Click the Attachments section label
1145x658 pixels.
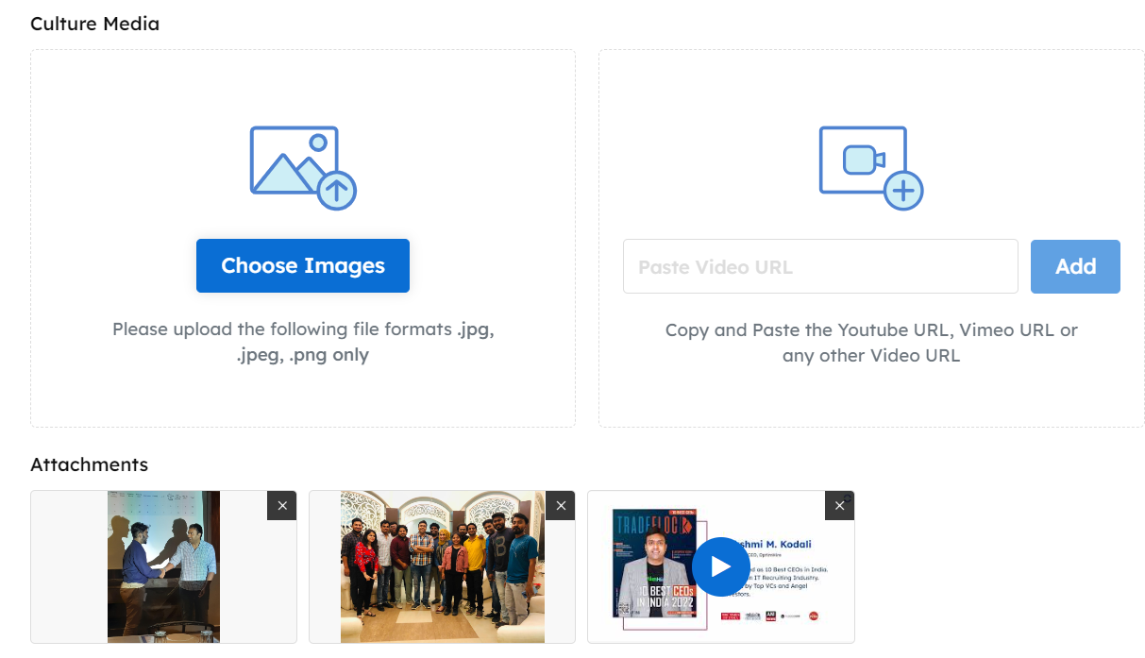pyautogui.click(x=89, y=464)
